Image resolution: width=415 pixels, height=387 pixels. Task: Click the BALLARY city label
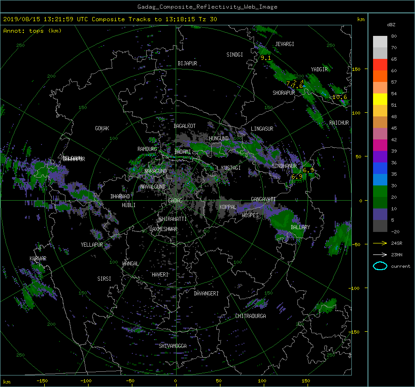coord(300,227)
